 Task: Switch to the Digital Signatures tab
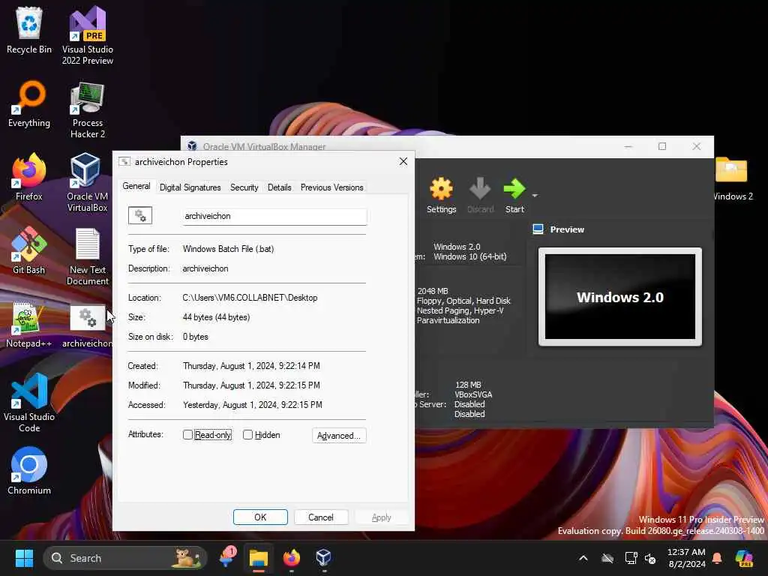coord(190,187)
